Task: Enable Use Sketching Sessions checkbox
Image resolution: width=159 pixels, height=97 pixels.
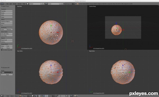Action: 2,50
